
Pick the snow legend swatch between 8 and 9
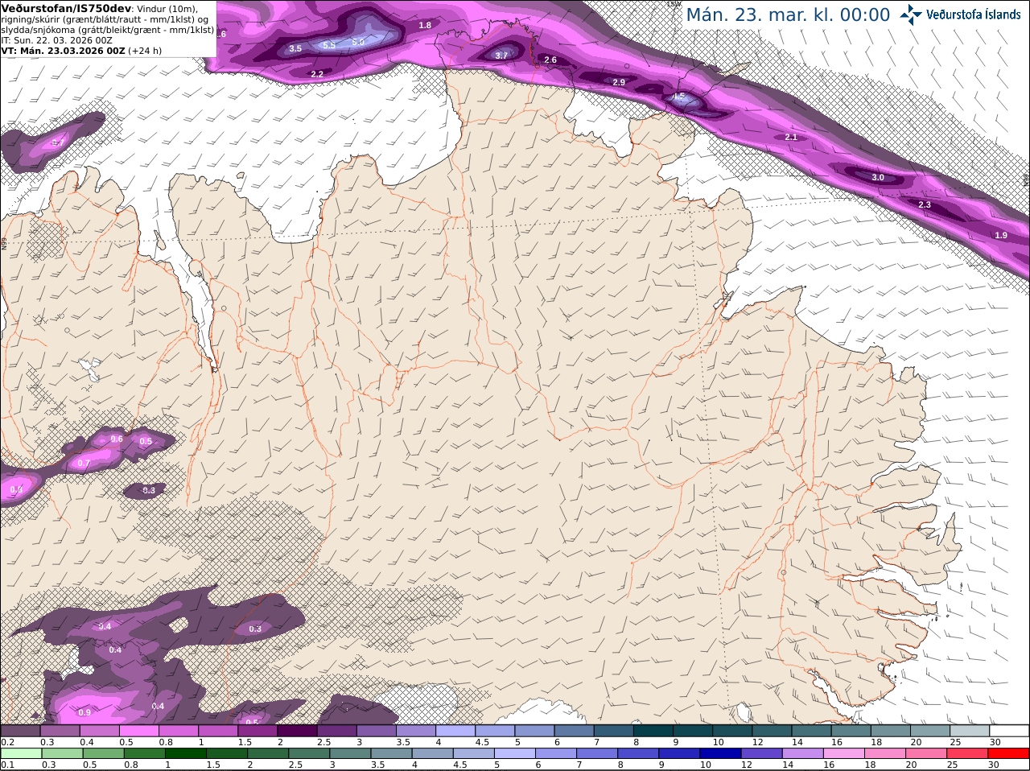pyautogui.click(x=653, y=731)
